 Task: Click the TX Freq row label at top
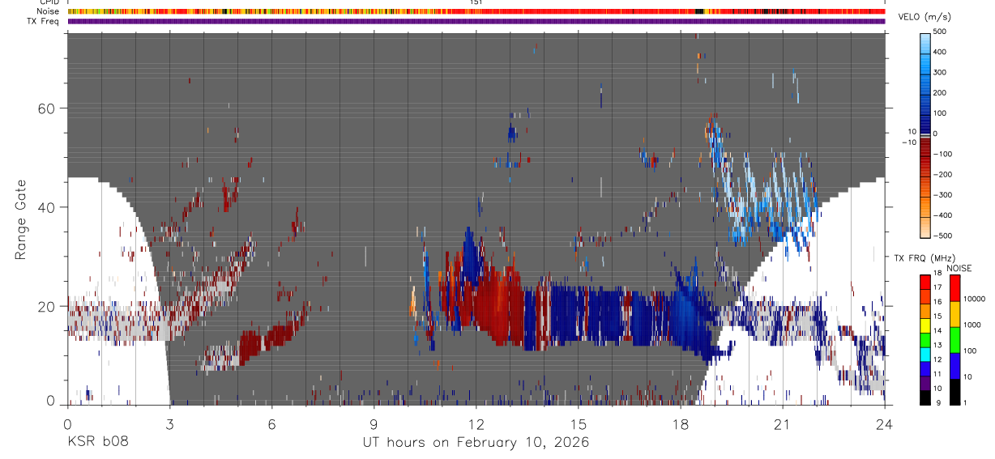44,21
